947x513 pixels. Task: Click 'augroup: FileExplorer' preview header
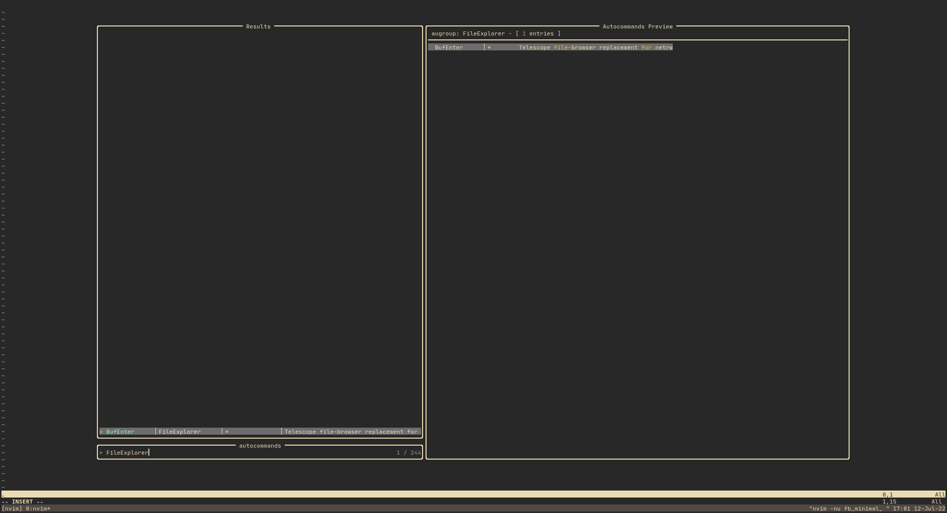468,33
